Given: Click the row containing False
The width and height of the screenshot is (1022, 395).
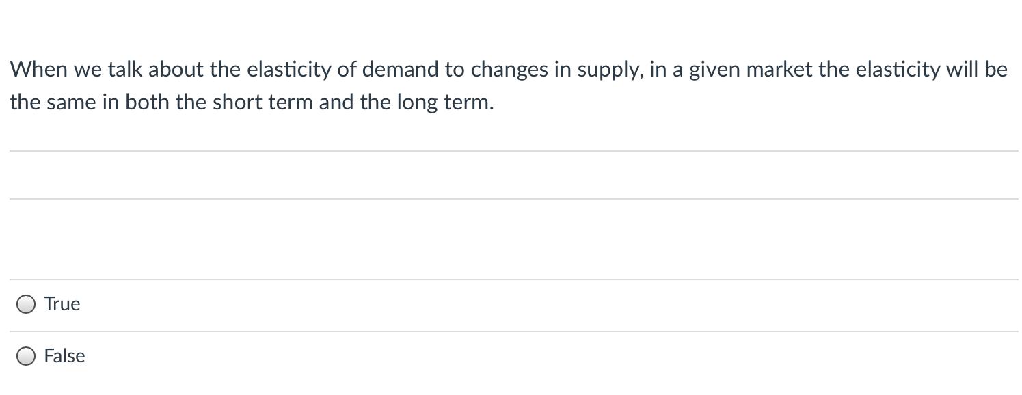Looking at the screenshot, I should tap(273, 356).
